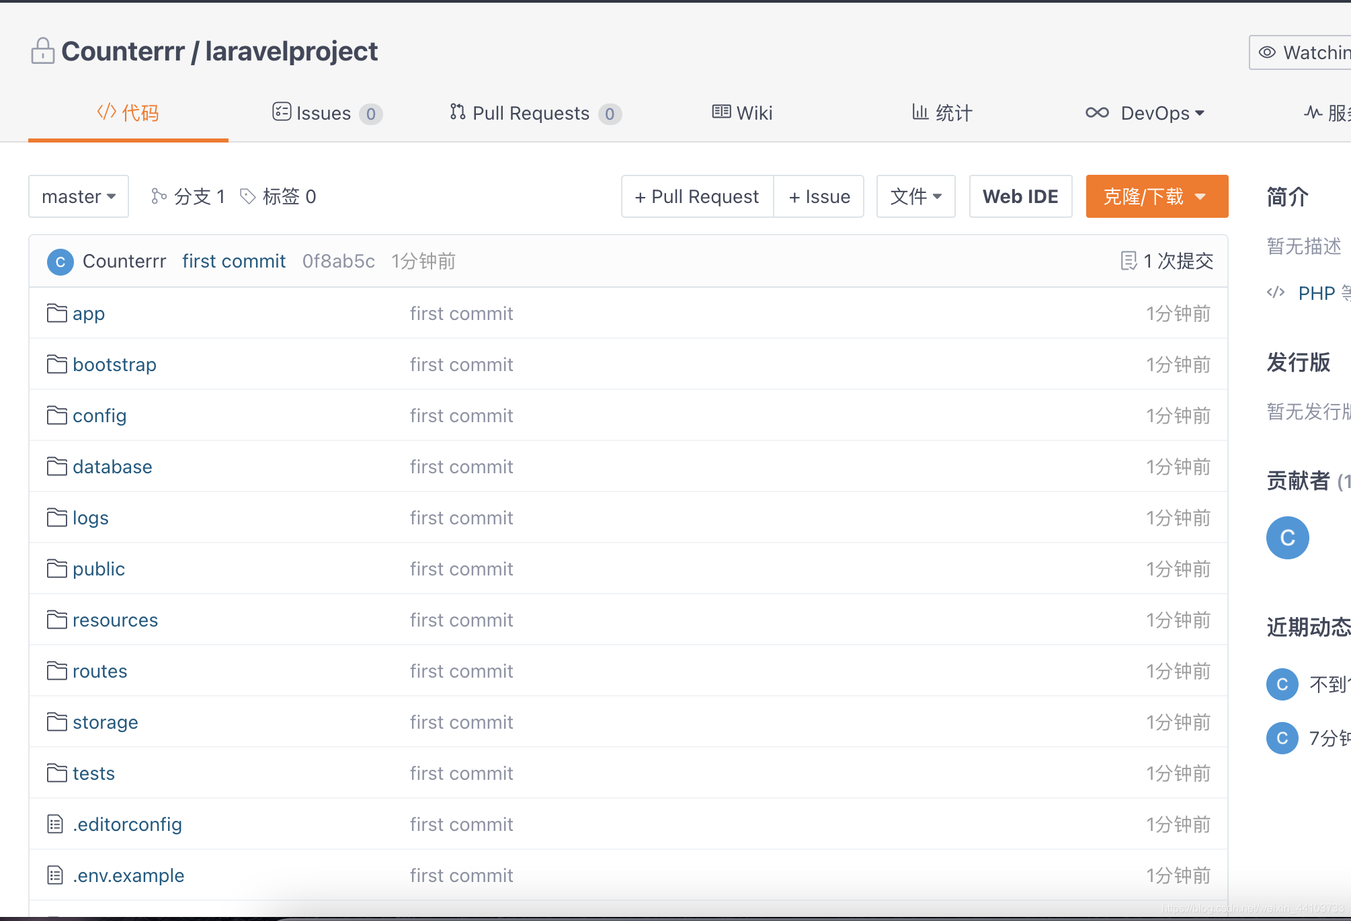Open the bootstrap folder
Viewport: 1351px width, 921px height.
114,364
